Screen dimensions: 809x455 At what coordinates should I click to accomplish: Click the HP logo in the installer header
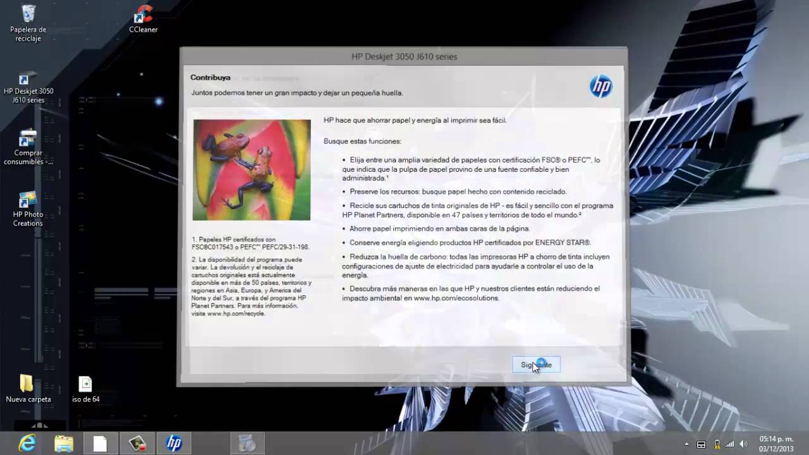pyautogui.click(x=600, y=87)
